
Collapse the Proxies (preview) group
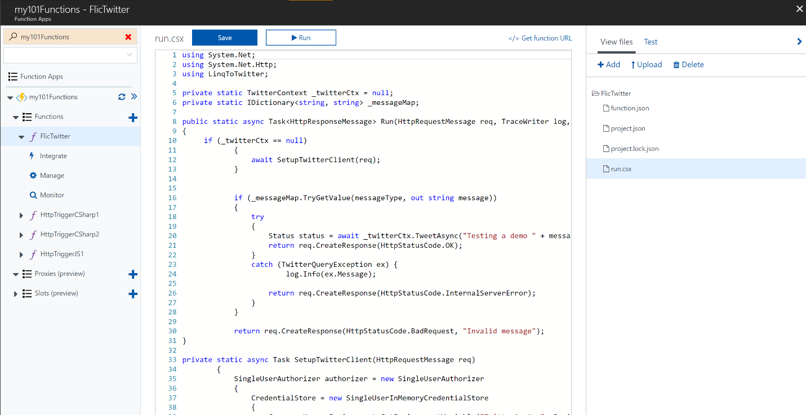(x=16, y=274)
